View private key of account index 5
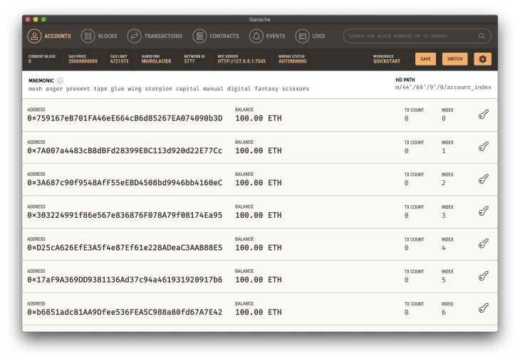520x361 pixels. 483,276
